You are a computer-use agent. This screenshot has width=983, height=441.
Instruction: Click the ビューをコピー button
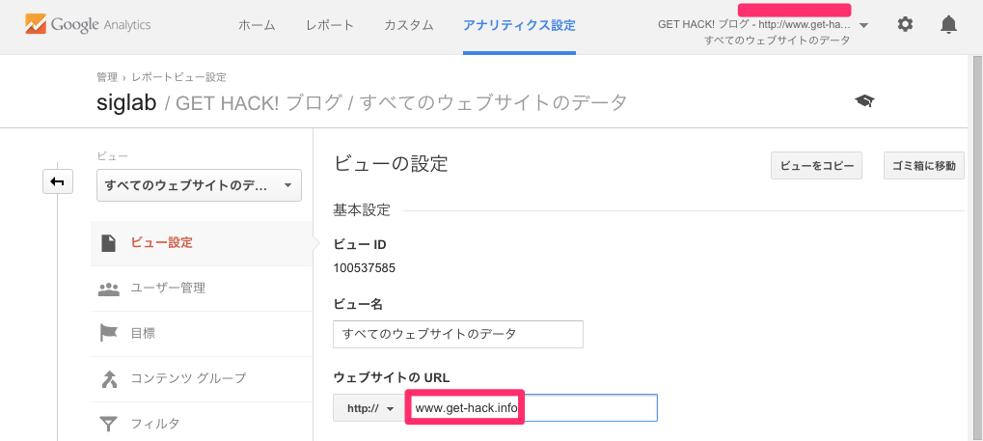[x=817, y=166]
